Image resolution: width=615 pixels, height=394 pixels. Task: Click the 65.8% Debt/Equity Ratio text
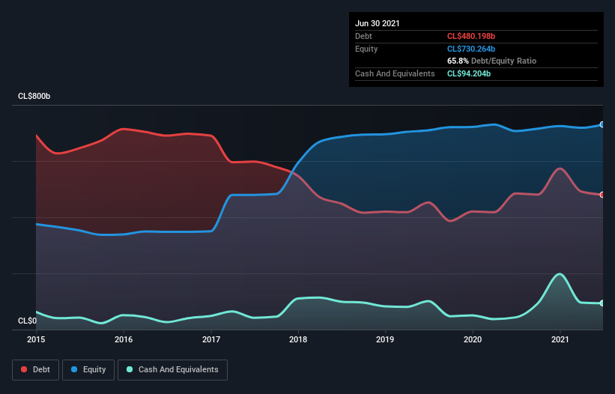point(492,61)
